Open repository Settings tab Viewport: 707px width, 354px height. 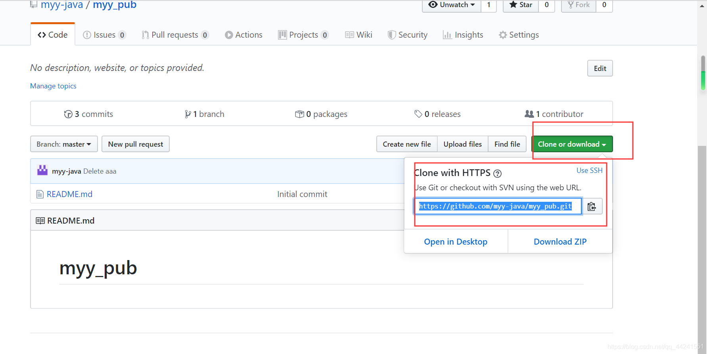coord(519,35)
